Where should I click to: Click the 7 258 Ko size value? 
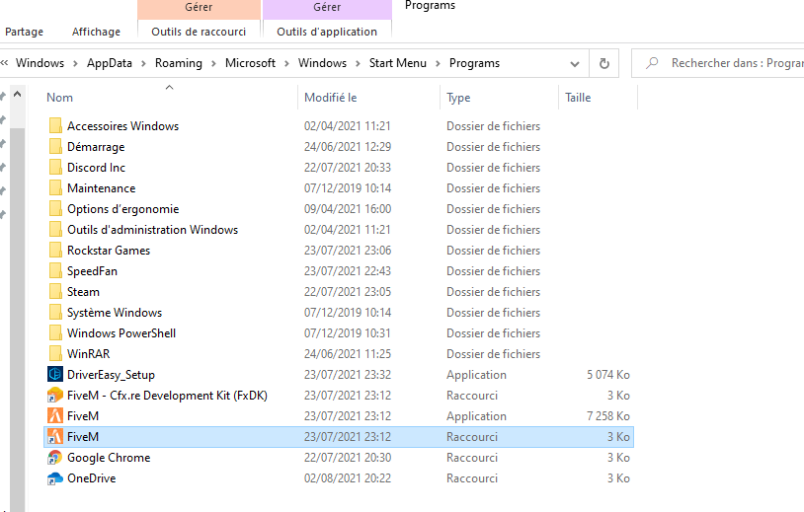tap(608, 416)
